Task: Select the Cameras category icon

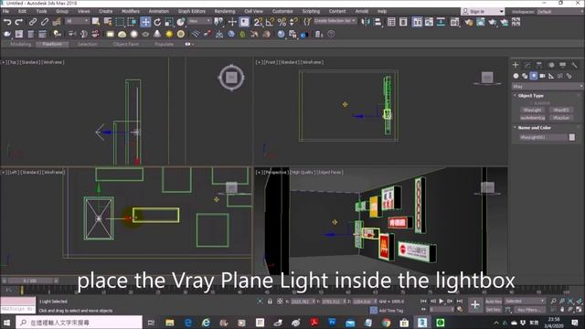Action: click(x=542, y=76)
